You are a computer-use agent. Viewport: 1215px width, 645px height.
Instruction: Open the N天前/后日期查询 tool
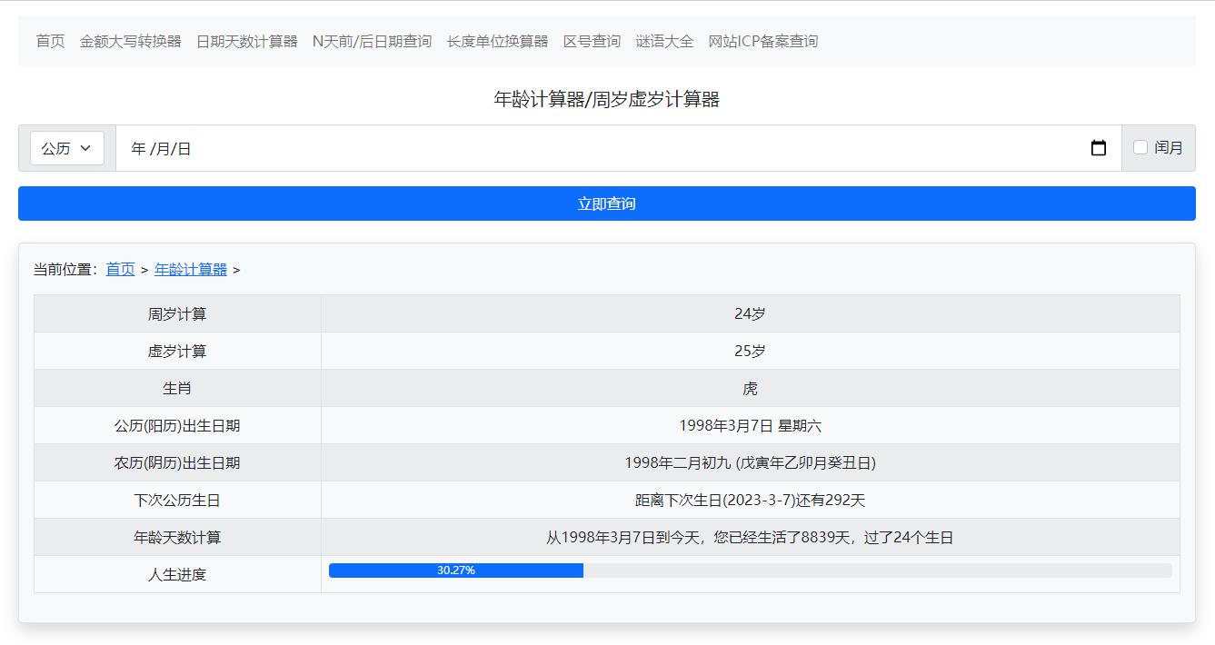click(x=371, y=41)
